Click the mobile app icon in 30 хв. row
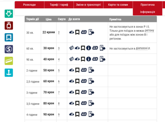 [91, 32]
